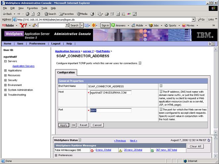Expand the Resources tree node
The height and width of the screenshot is (164, 219).
coord(5,75)
